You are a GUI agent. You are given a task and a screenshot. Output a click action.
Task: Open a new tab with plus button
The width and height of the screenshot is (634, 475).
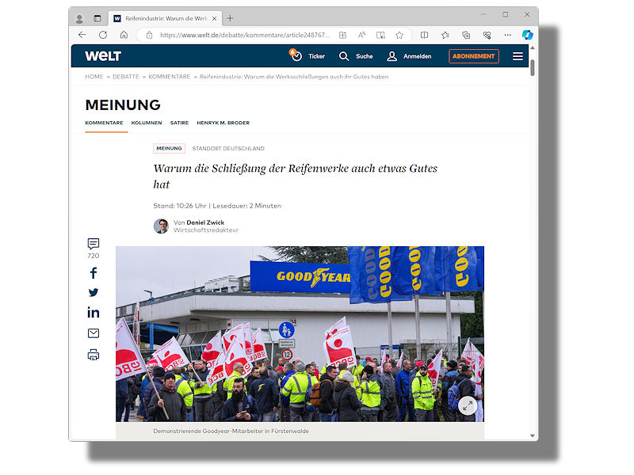coord(230,18)
